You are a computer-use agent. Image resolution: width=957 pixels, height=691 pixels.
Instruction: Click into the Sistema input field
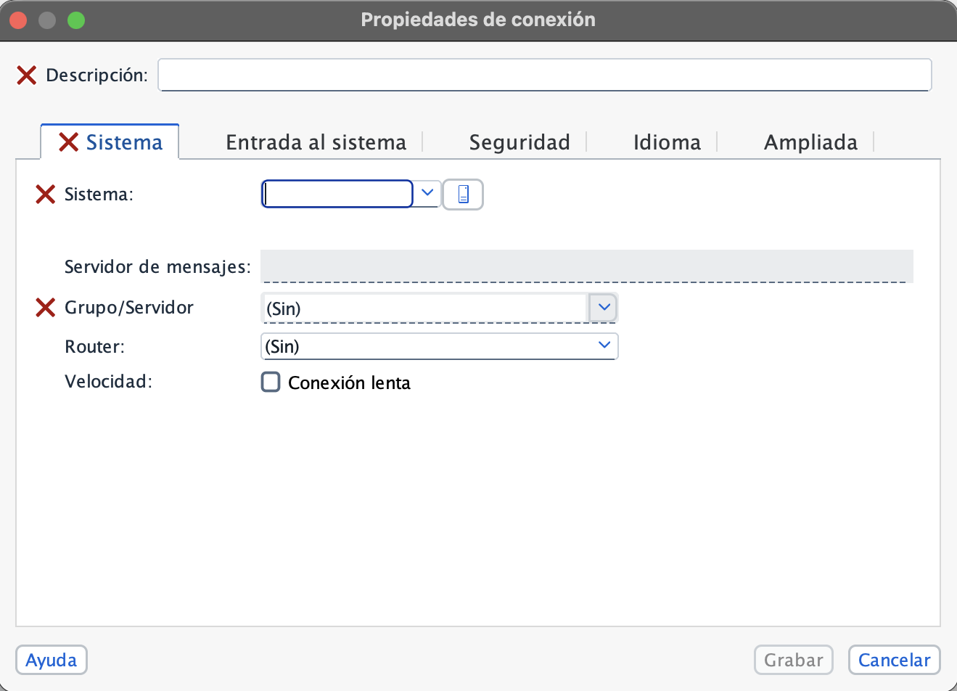337,194
